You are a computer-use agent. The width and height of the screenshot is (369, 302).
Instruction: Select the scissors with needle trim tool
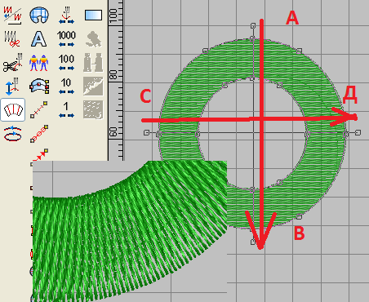coord(13,63)
